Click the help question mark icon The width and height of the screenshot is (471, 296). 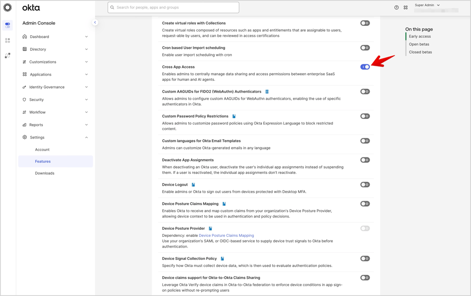[x=396, y=8]
